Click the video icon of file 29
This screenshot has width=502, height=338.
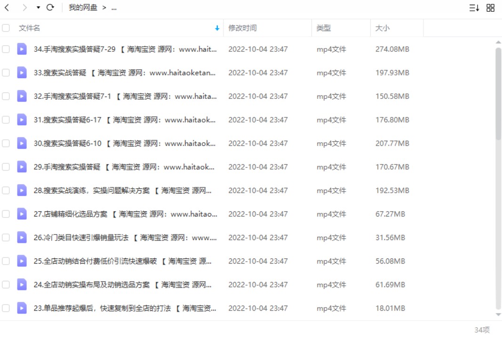(x=22, y=167)
